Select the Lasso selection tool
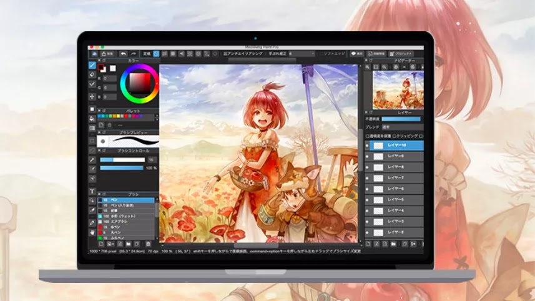The width and height of the screenshot is (535, 301). [92, 150]
